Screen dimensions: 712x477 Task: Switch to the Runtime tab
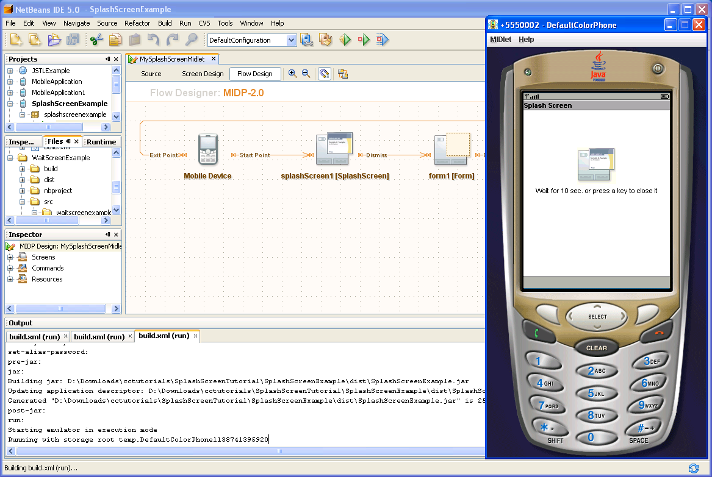pyautogui.click(x=101, y=142)
